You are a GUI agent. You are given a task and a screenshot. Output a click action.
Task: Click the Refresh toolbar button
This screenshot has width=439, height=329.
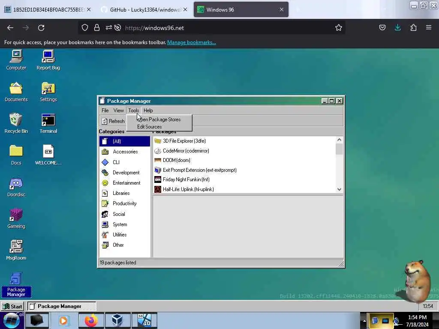pos(113,121)
